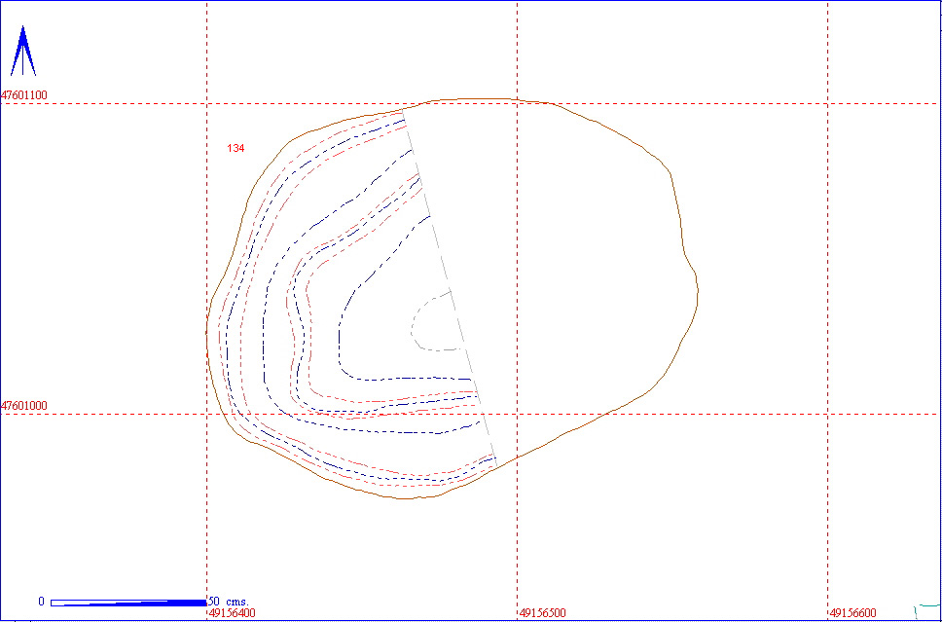Click the '0' scale bar label
Viewport: 942px width, 622px height.
[x=42, y=602]
